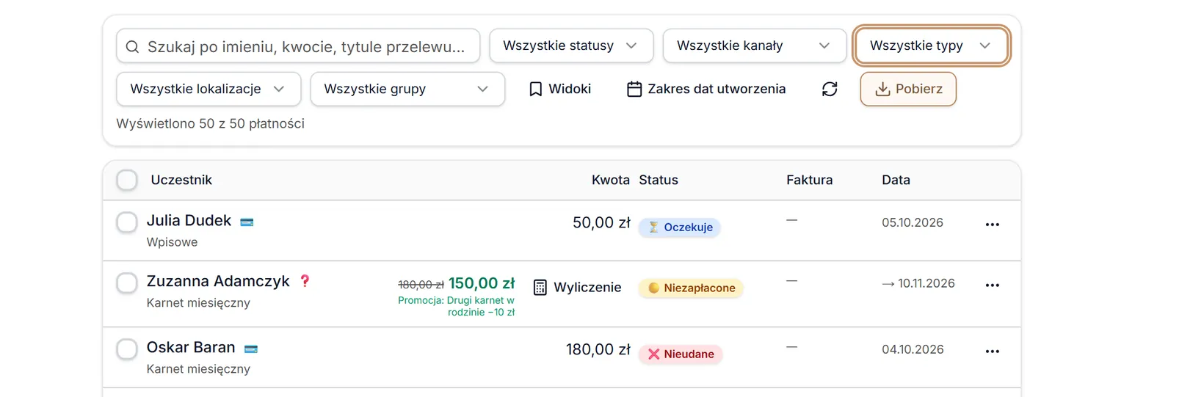Image resolution: width=1204 pixels, height=397 pixels.
Task: Open the Wszystkie lokalizacje dropdown
Action: [x=208, y=89]
